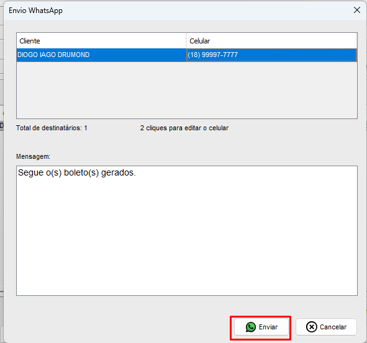Click the empty area of the recipients grid
Image resolution: width=367 pixels, height=343 pixels.
[187, 90]
